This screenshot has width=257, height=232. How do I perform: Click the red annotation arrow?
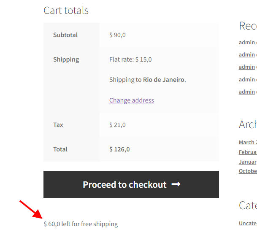point(30,209)
